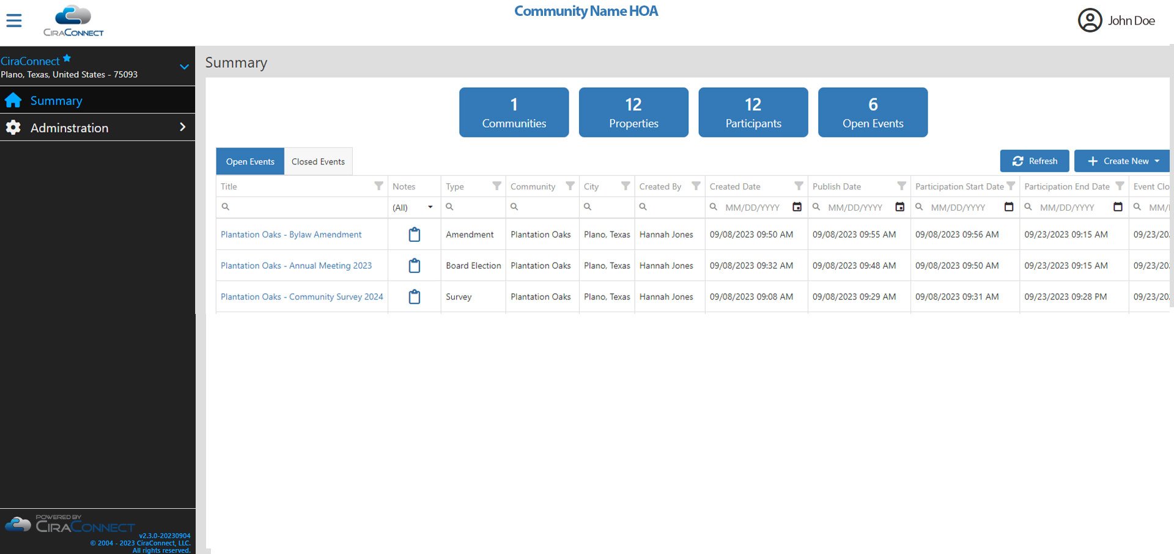The width and height of the screenshot is (1174, 554).
Task: Click the Title column filter icon
Action: point(378,186)
